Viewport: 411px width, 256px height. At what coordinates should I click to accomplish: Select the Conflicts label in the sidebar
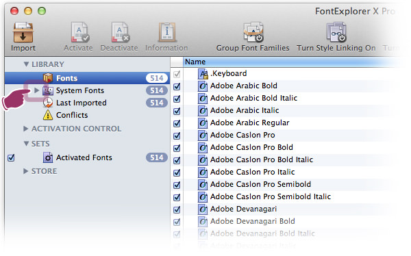pyautogui.click(x=72, y=115)
